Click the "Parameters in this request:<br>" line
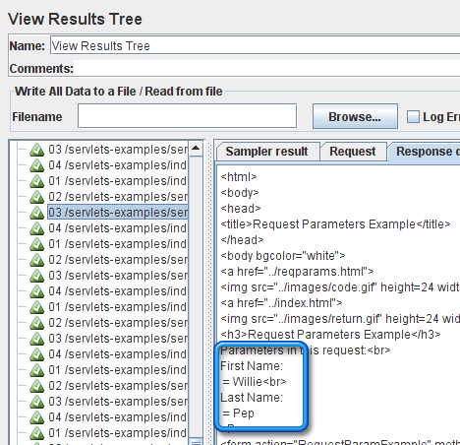Screen dimensions: 460x445 [x=306, y=350]
